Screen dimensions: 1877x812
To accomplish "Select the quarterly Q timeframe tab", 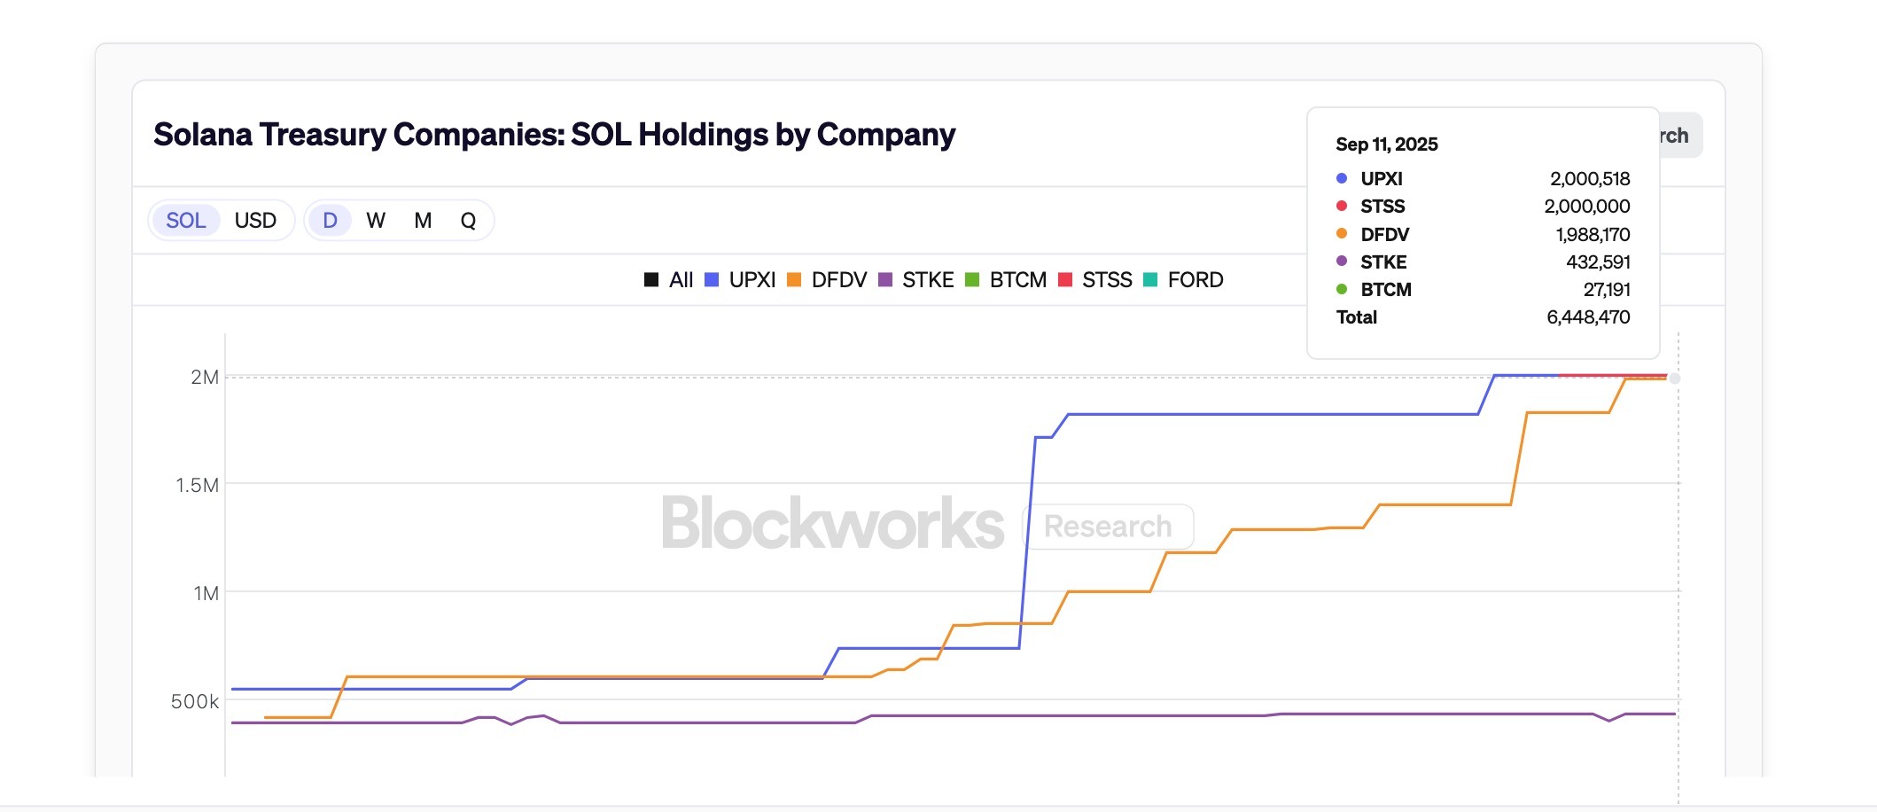I will click(x=469, y=220).
